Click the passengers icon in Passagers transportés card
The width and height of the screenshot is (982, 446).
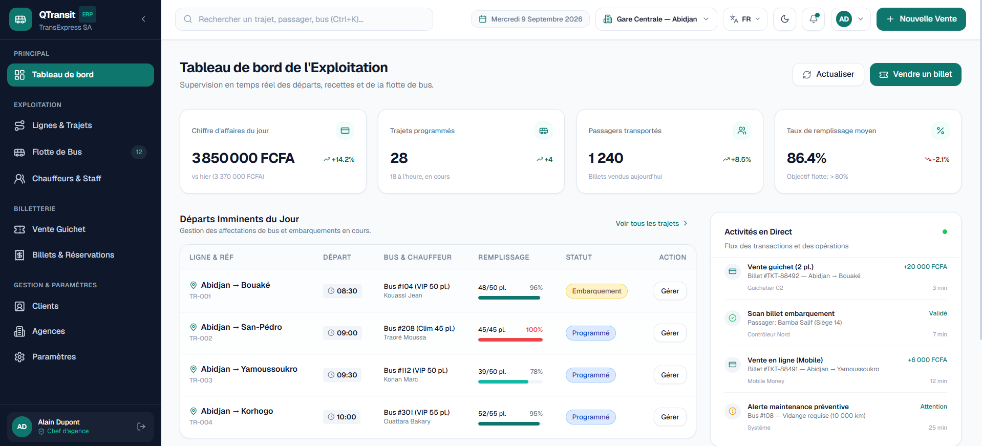tap(742, 131)
